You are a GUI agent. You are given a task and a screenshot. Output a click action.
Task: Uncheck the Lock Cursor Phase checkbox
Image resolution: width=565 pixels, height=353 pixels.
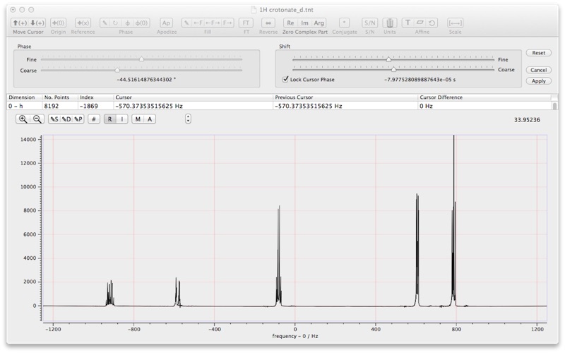tap(286, 79)
